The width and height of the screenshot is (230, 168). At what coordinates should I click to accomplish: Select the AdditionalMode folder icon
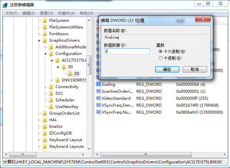tap(51, 47)
